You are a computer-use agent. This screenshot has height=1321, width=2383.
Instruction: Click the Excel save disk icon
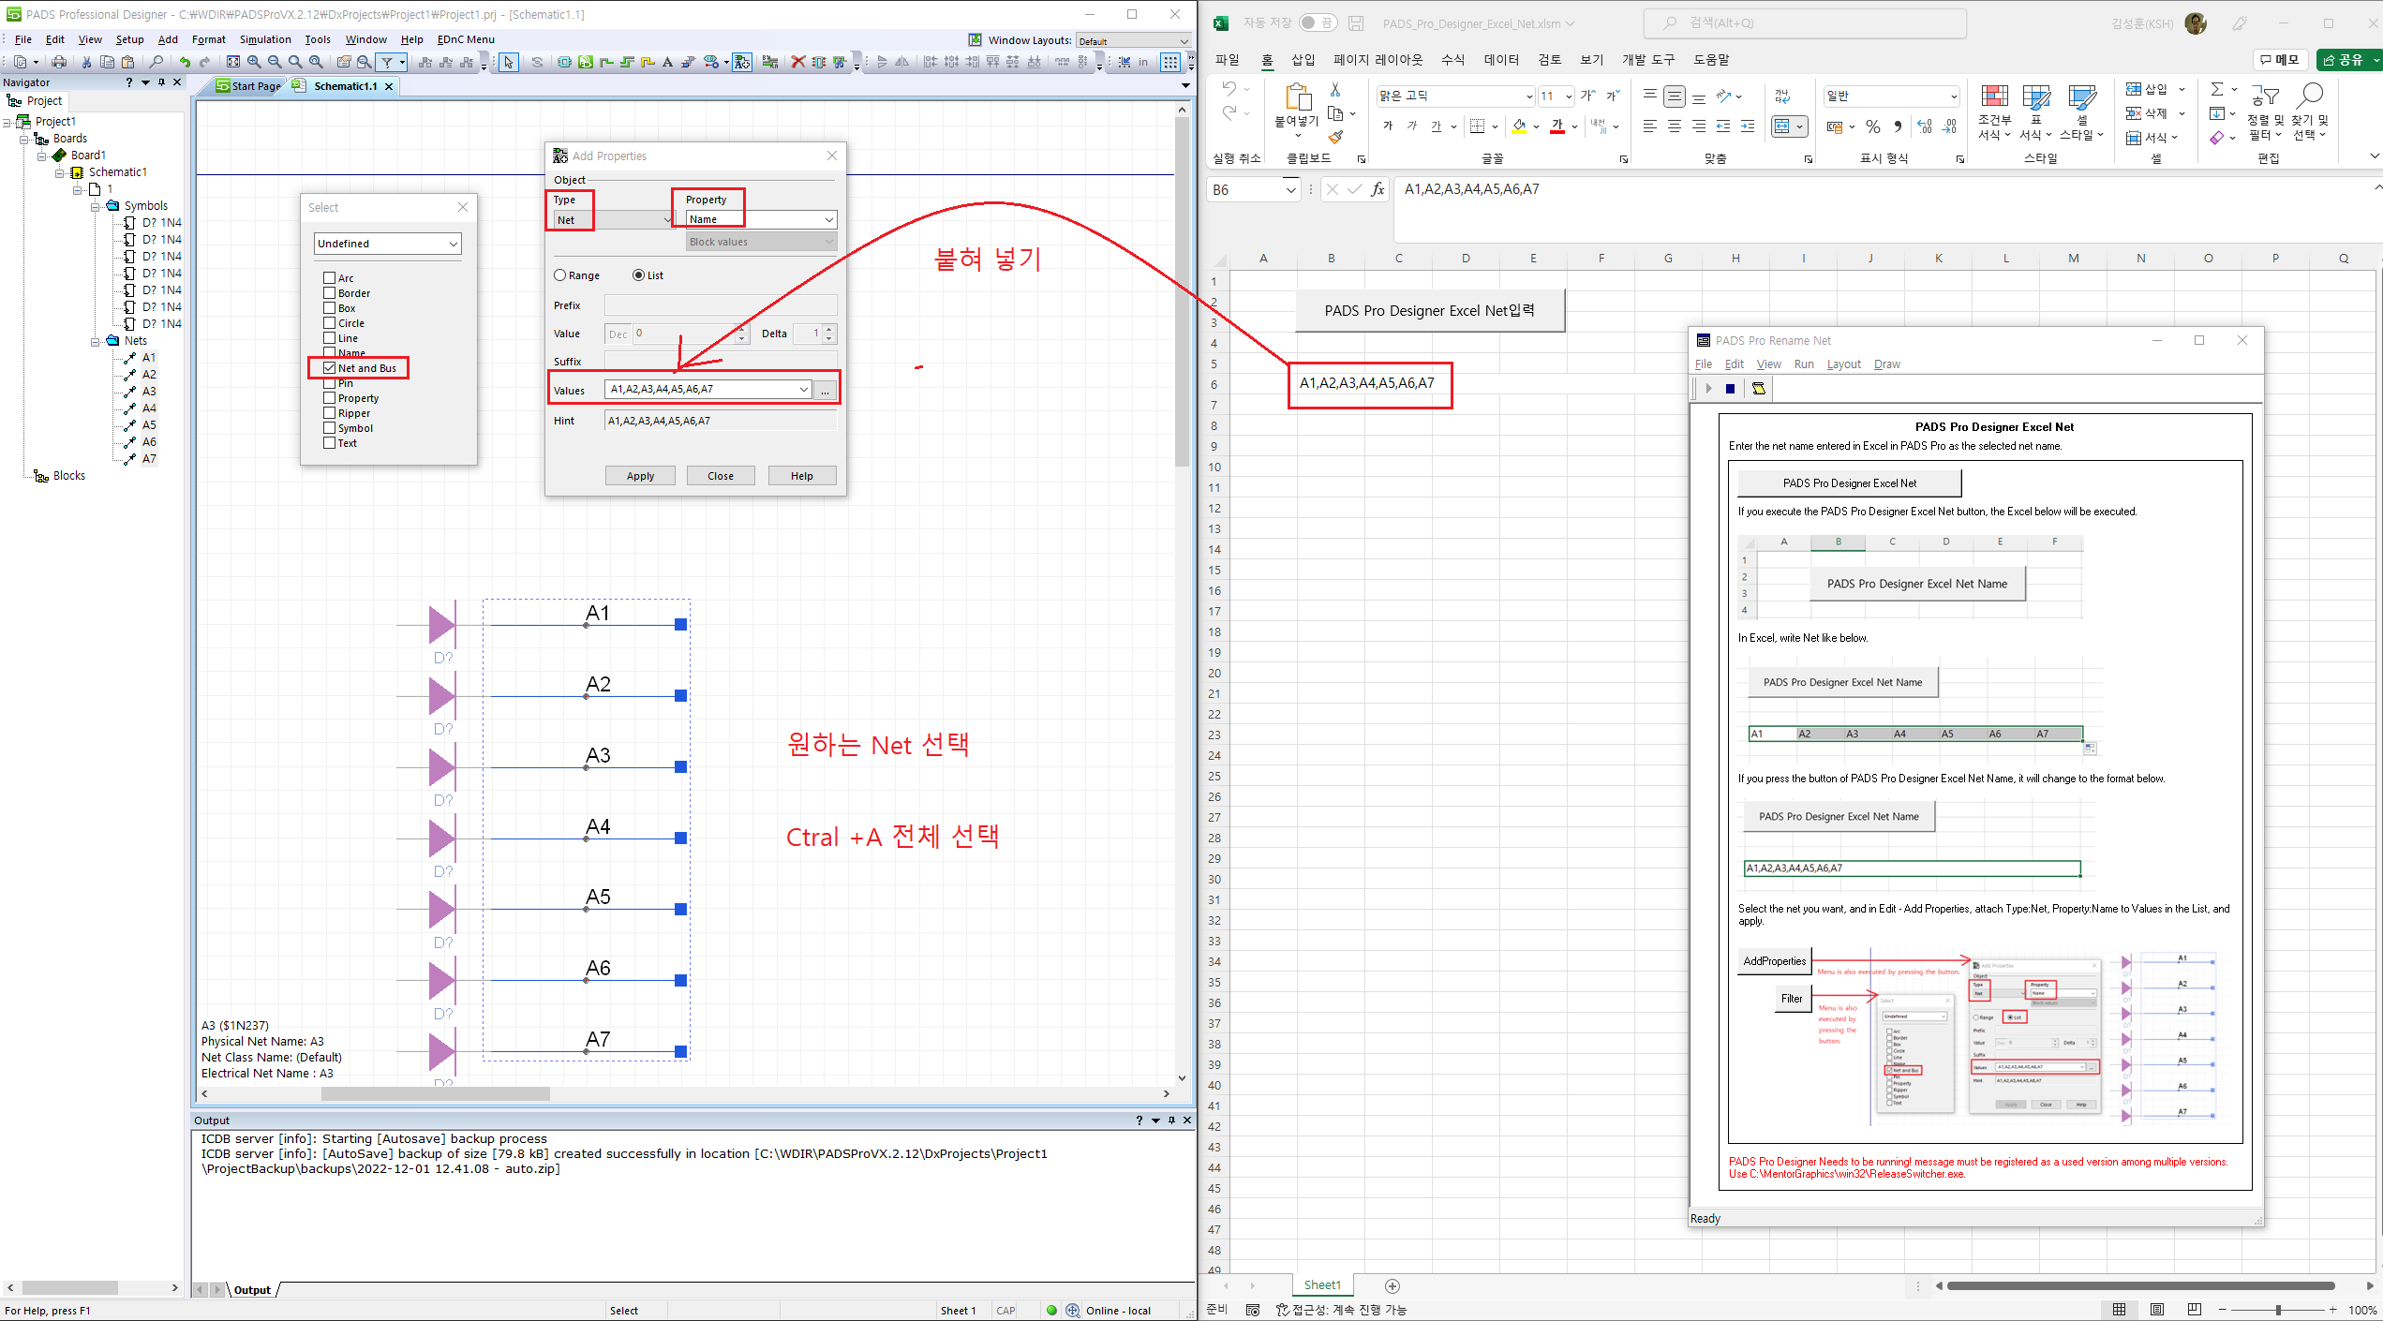coord(1356,23)
